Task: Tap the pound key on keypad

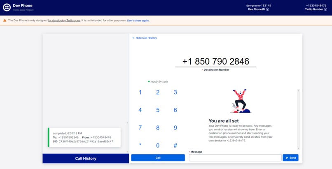Action: [x=175, y=146]
